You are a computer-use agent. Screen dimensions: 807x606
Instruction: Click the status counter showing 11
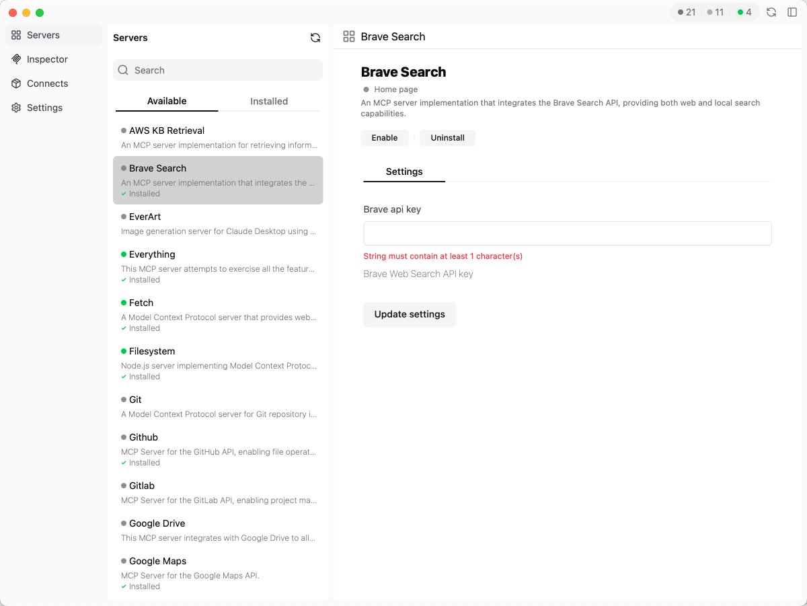pyautogui.click(x=716, y=12)
